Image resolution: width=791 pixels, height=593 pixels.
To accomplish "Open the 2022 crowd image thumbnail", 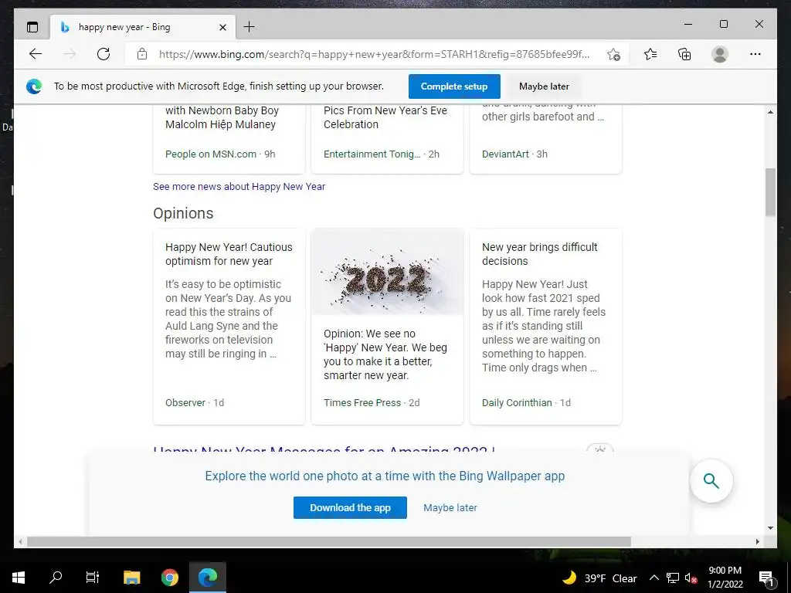I will click(x=387, y=272).
